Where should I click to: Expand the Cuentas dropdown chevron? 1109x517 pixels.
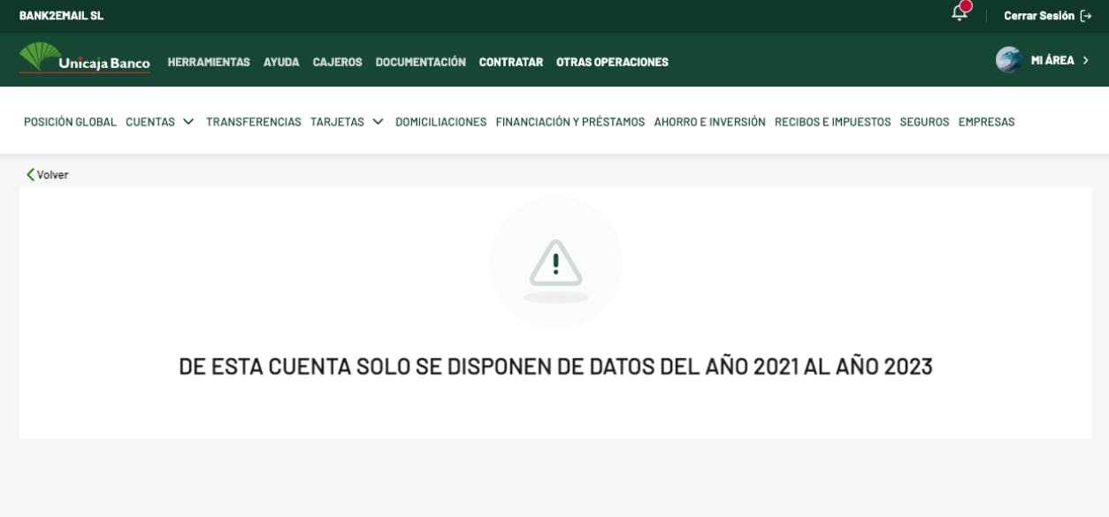[188, 122]
